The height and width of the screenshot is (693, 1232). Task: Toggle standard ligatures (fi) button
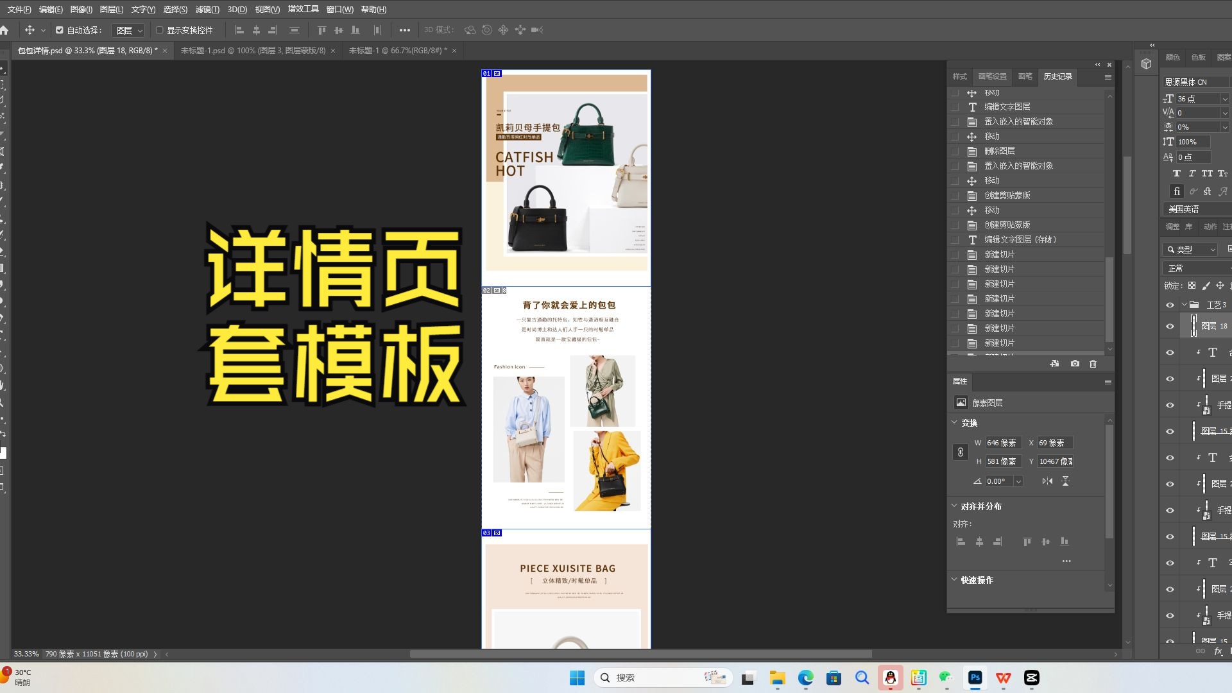tap(1177, 191)
